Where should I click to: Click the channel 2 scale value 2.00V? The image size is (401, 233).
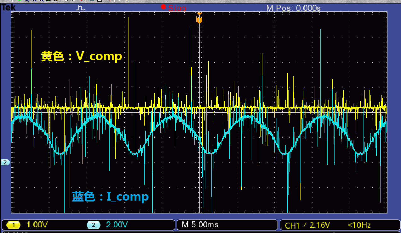117,225
